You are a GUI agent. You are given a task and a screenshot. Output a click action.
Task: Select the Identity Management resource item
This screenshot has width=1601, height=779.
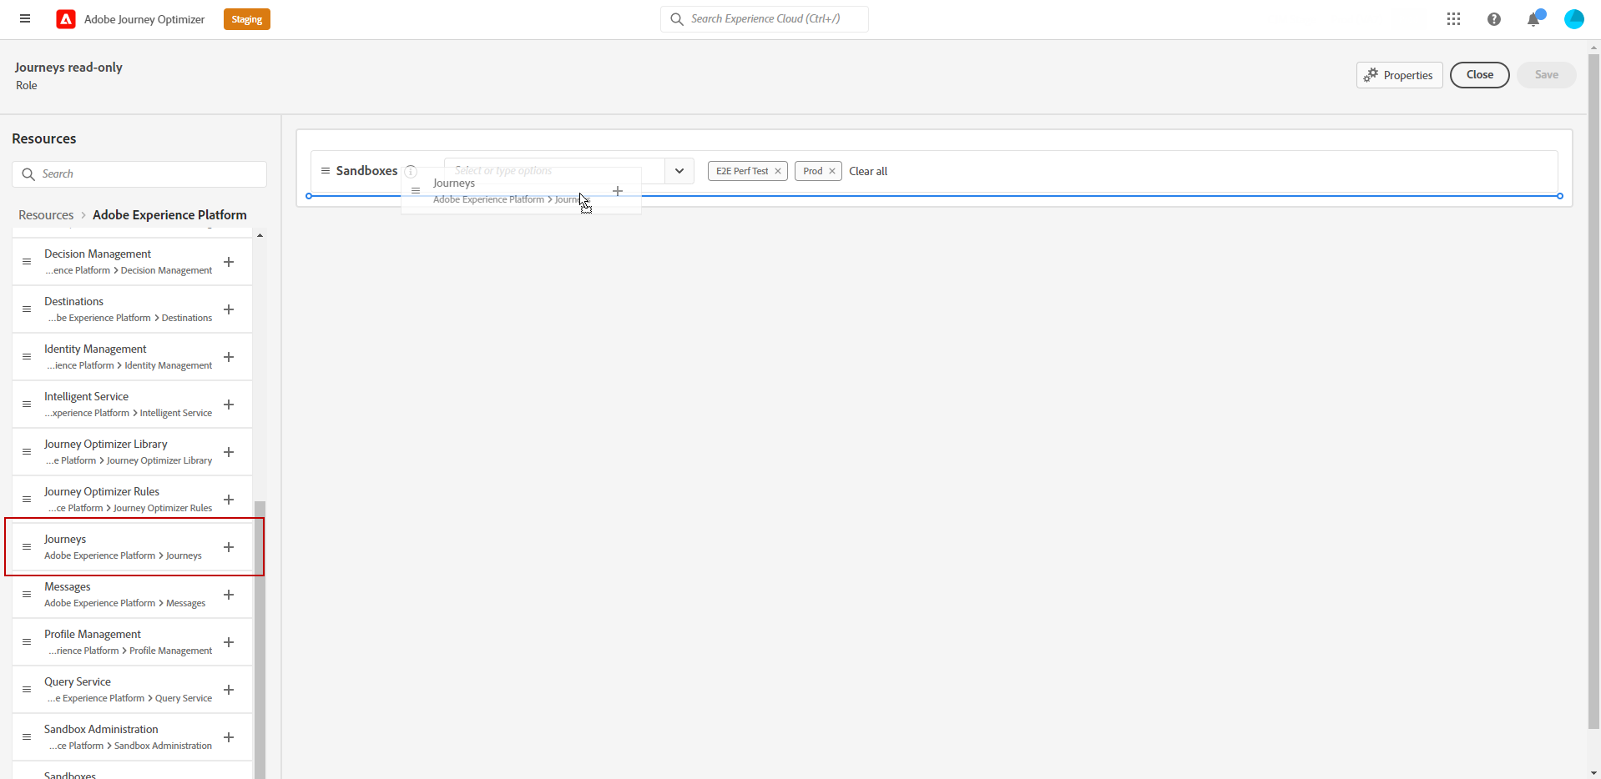coord(132,357)
